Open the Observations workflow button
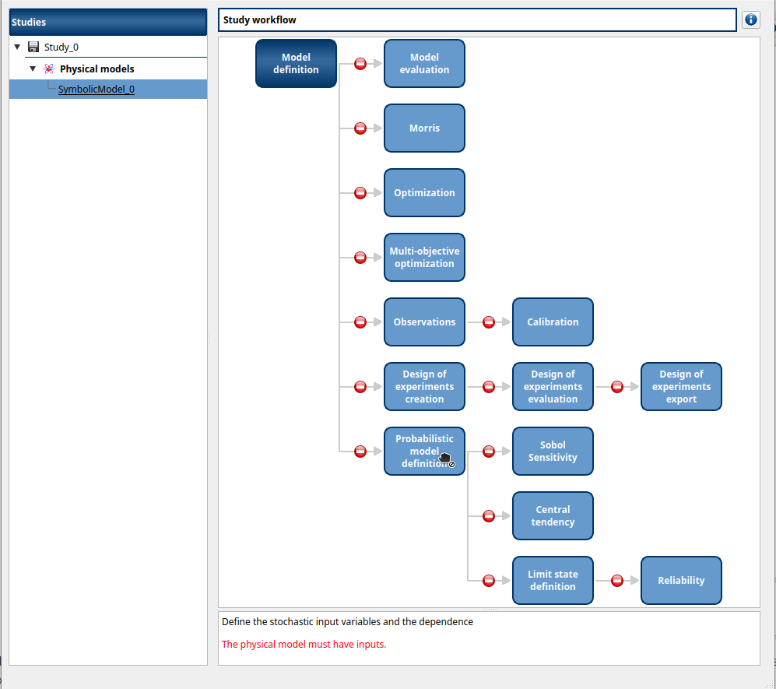The width and height of the screenshot is (776, 689). (x=425, y=322)
